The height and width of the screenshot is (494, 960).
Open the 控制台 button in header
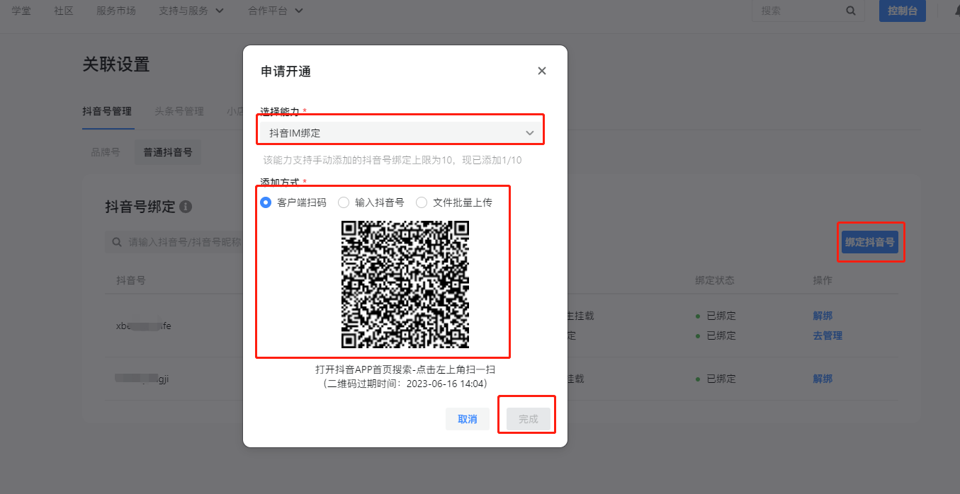coord(903,11)
